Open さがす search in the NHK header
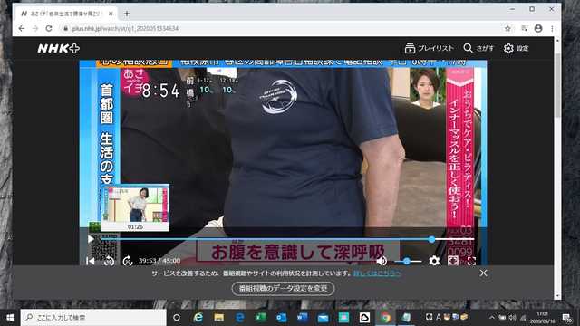 (478, 48)
